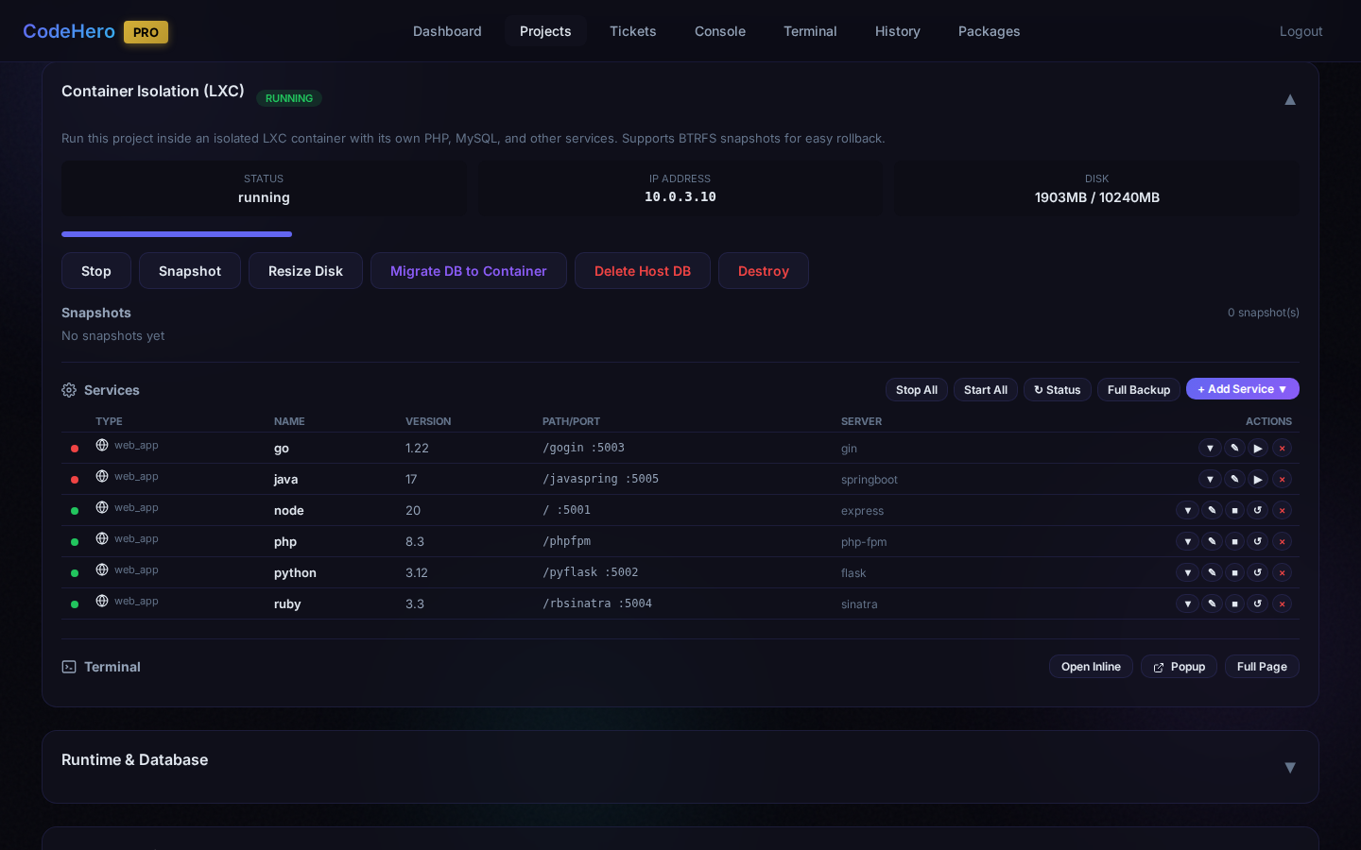Image resolution: width=1361 pixels, height=850 pixels.
Task: Stop the ruby service with square icon
Action: [1234, 604]
